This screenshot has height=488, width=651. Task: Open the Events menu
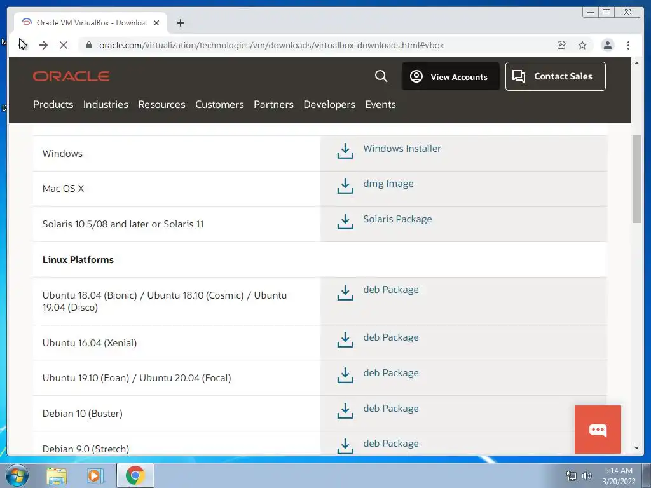pyautogui.click(x=380, y=105)
